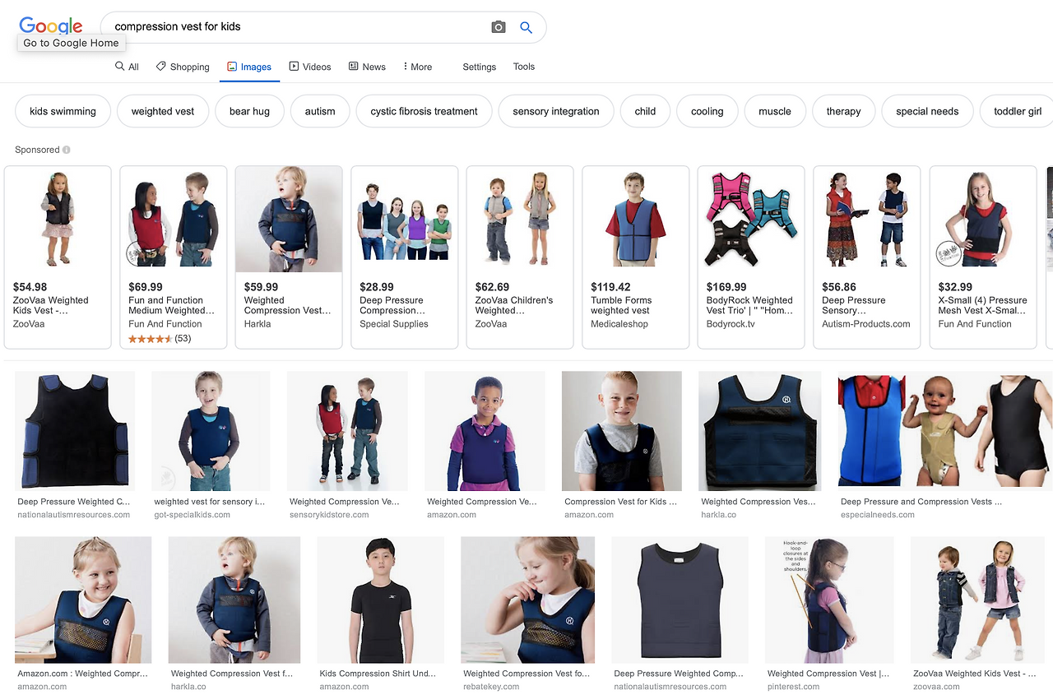This screenshot has width=1053, height=695.
Task: Switch to the Videos tab
Action: pos(310,67)
